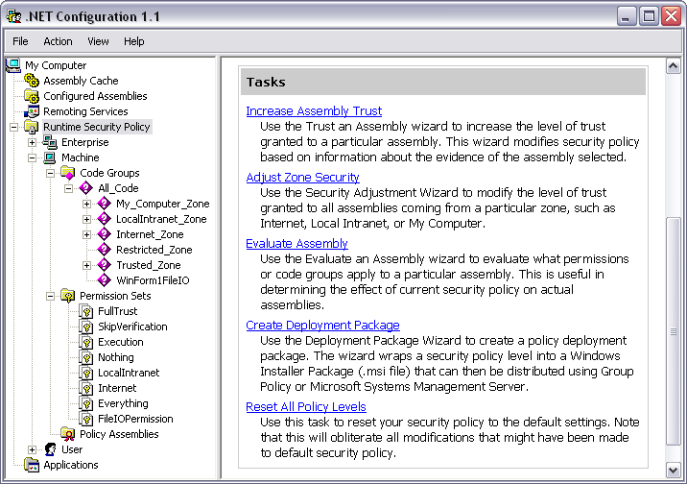
Task: Click the User policy level icon
Action: tap(50, 449)
